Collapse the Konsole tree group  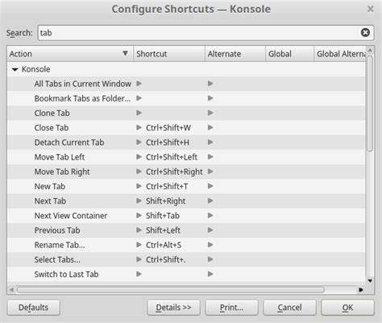[15, 69]
